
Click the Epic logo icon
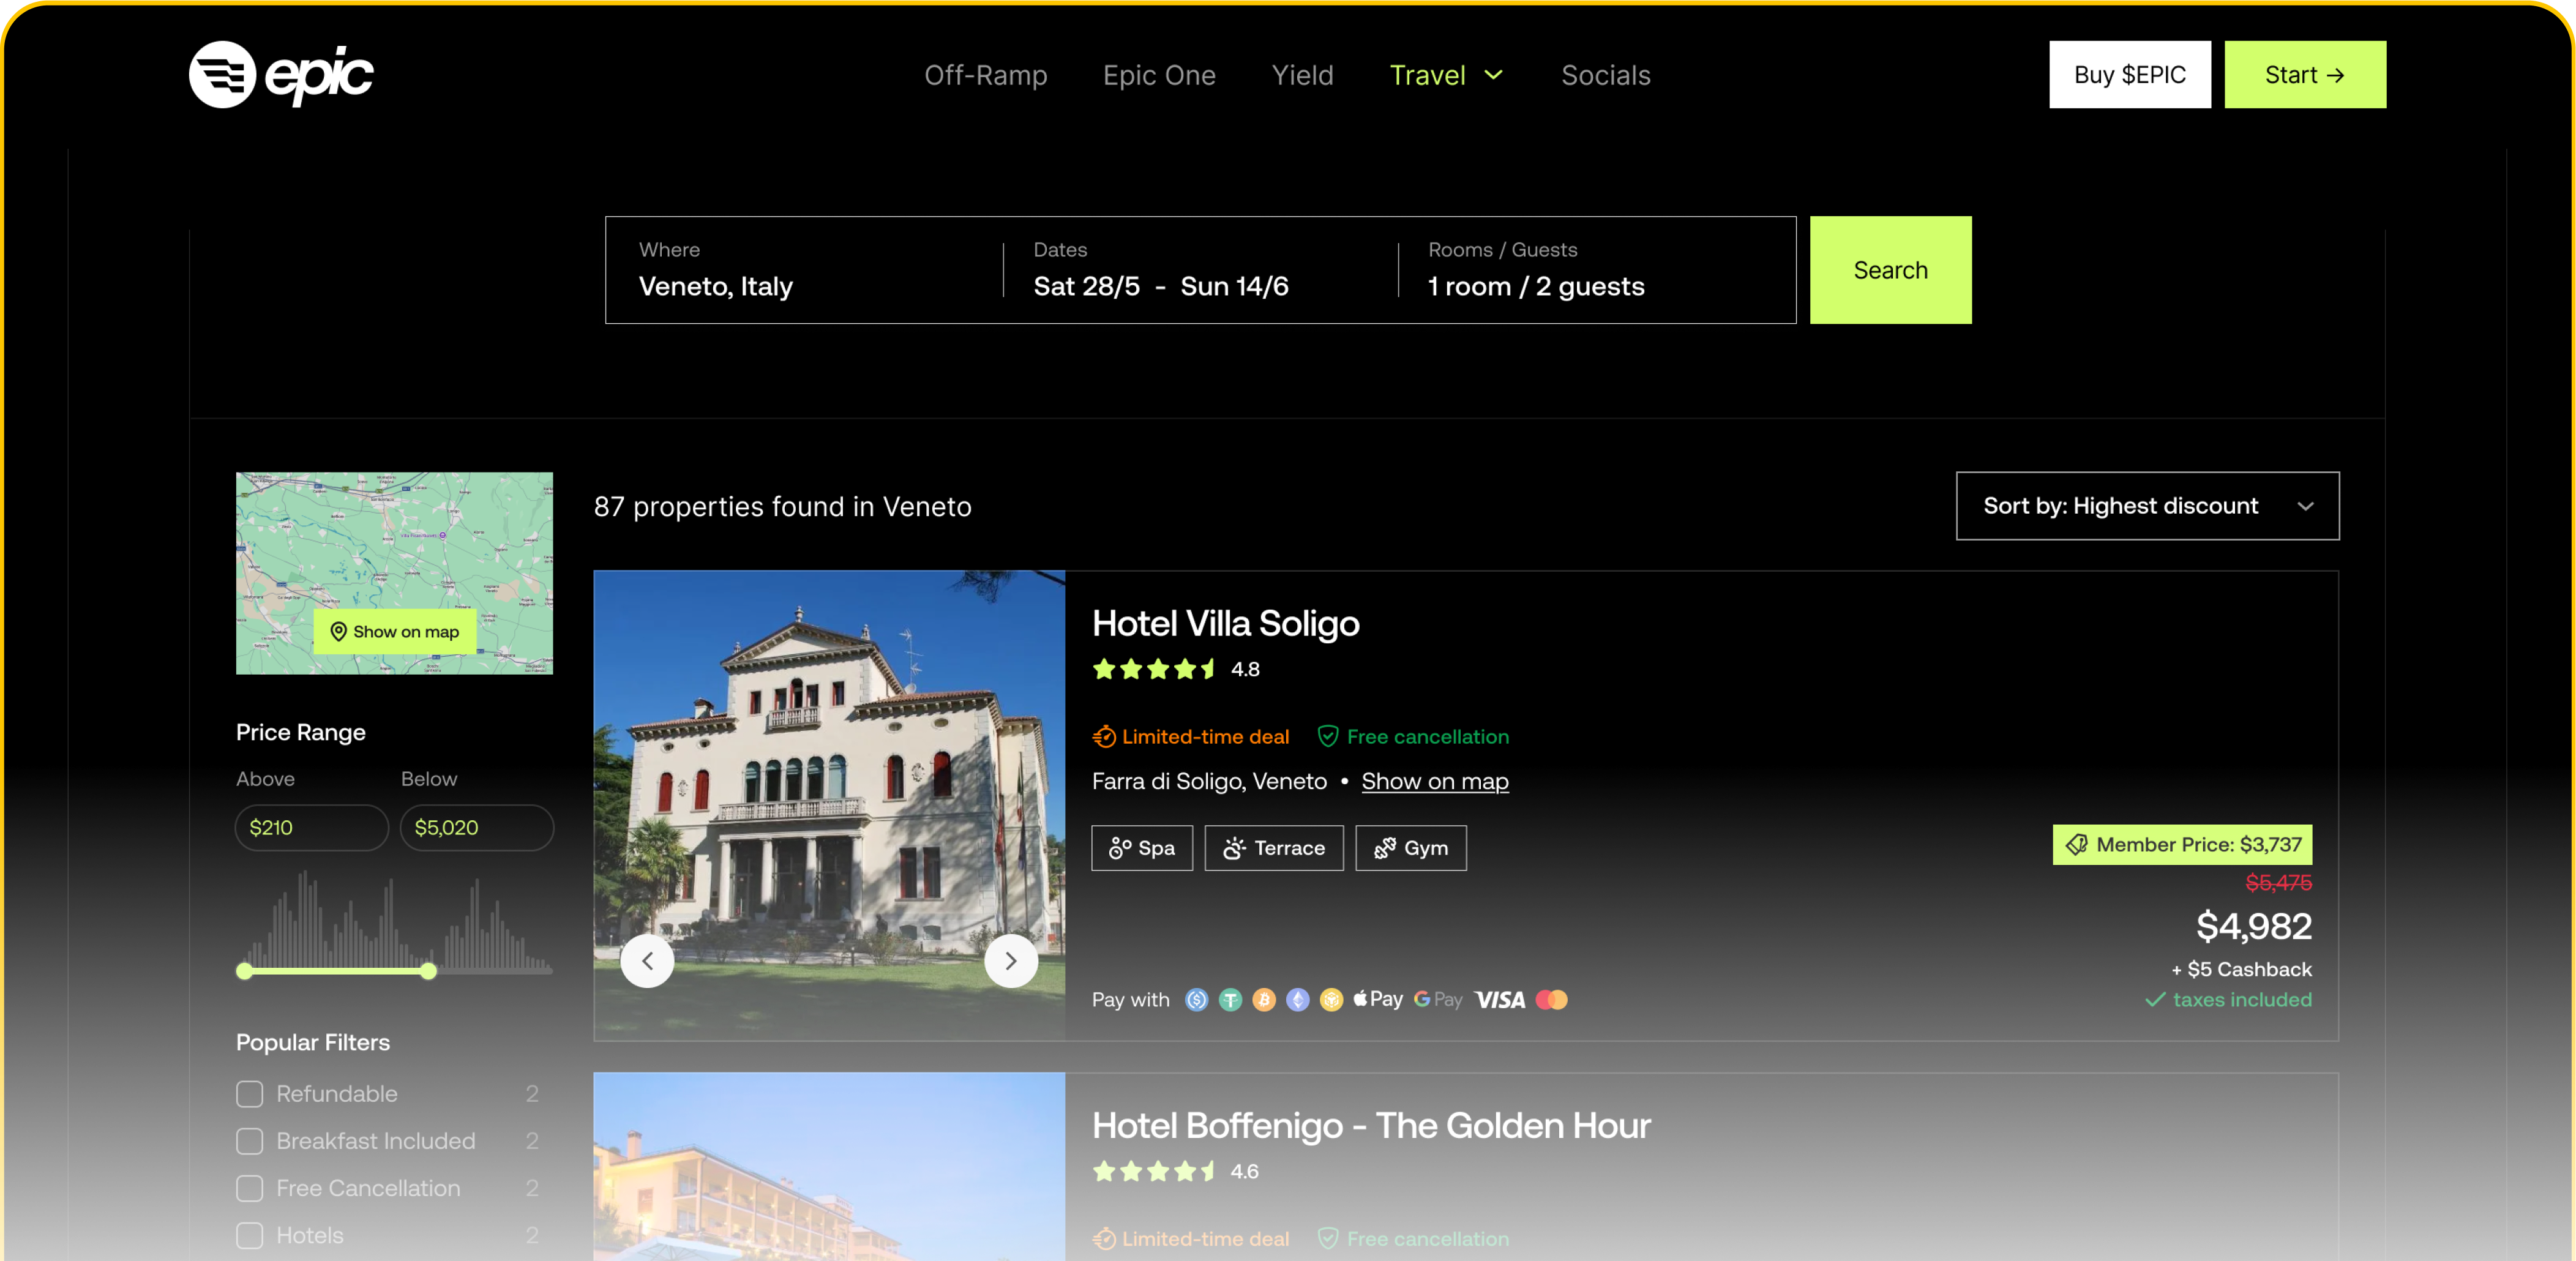223,75
